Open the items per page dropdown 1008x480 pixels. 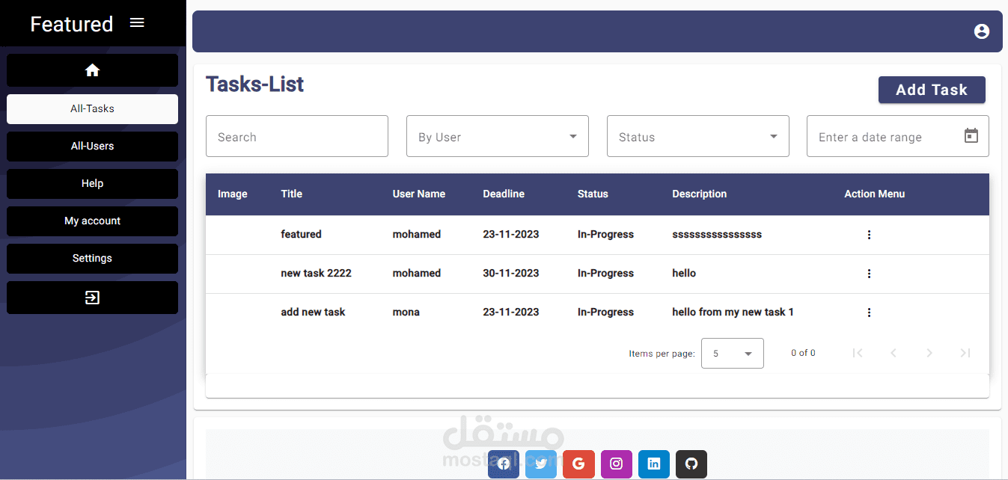coord(731,352)
